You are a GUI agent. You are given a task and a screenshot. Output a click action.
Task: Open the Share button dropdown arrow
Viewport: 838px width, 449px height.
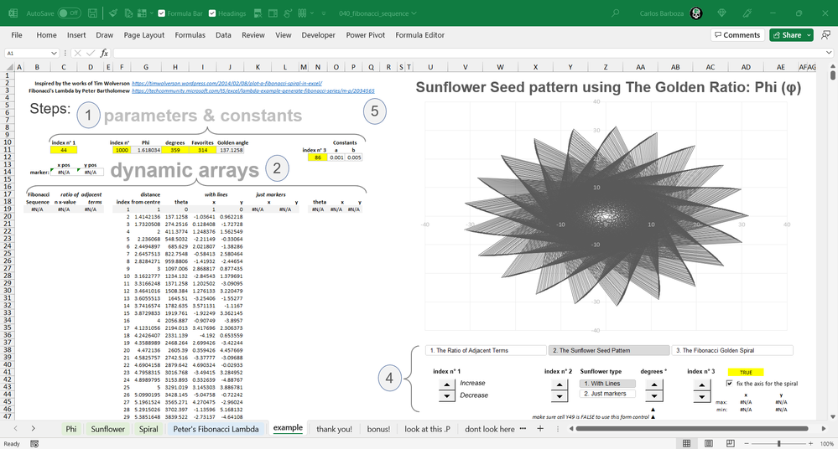tap(809, 34)
